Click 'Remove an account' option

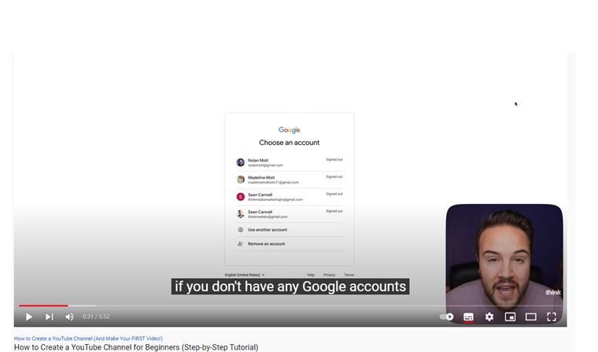tap(290, 243)
